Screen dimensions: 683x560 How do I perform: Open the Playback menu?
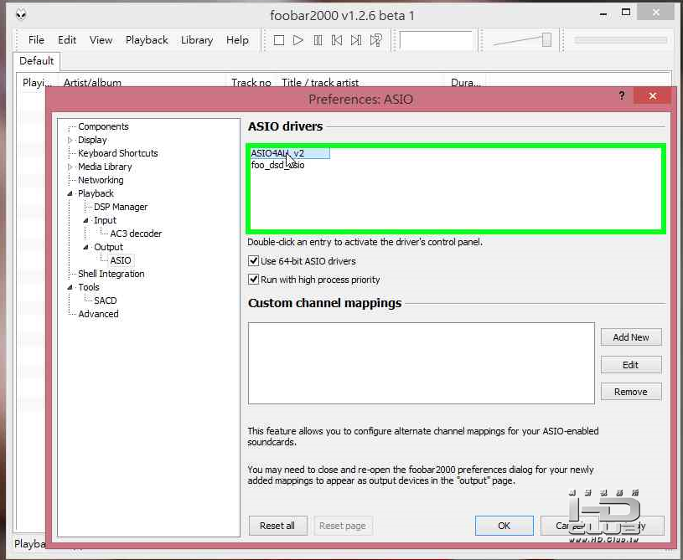click(x=147, y=40)
